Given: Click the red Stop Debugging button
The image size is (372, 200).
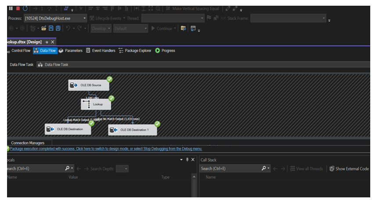Looking at the screenshot, I should 18,8.
